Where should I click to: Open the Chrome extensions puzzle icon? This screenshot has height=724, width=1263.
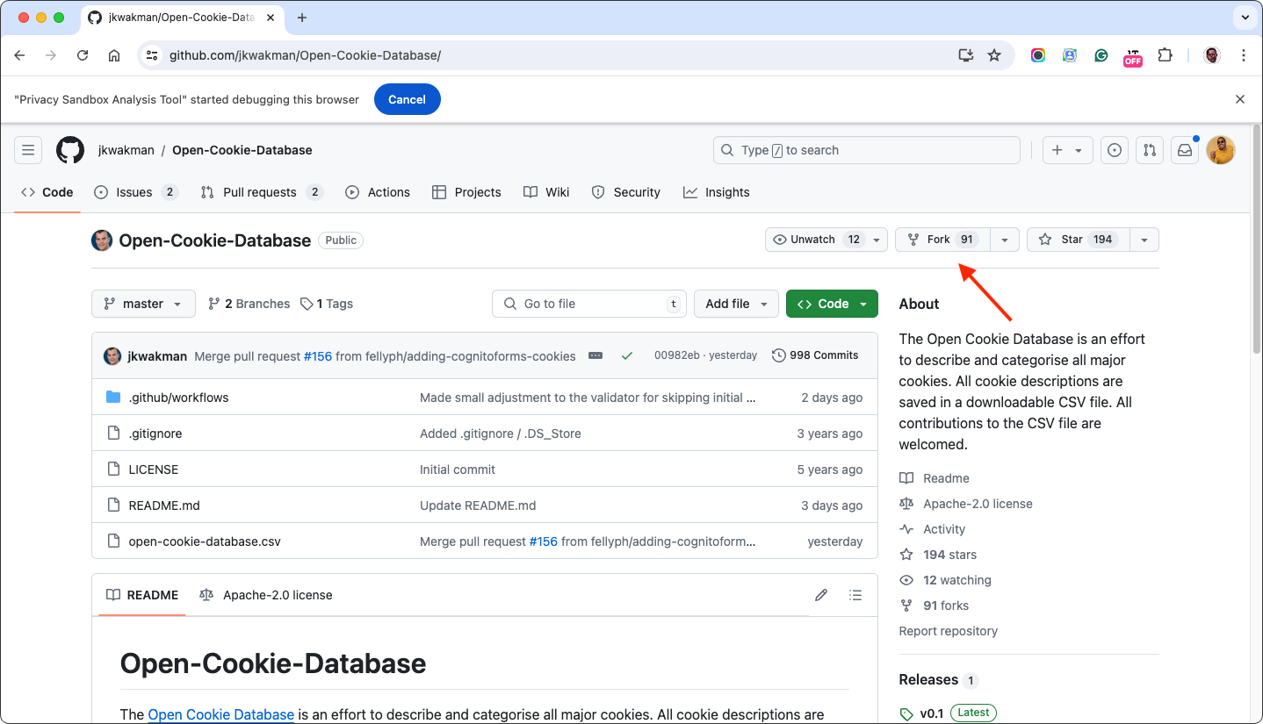(x=1165, y=55)
